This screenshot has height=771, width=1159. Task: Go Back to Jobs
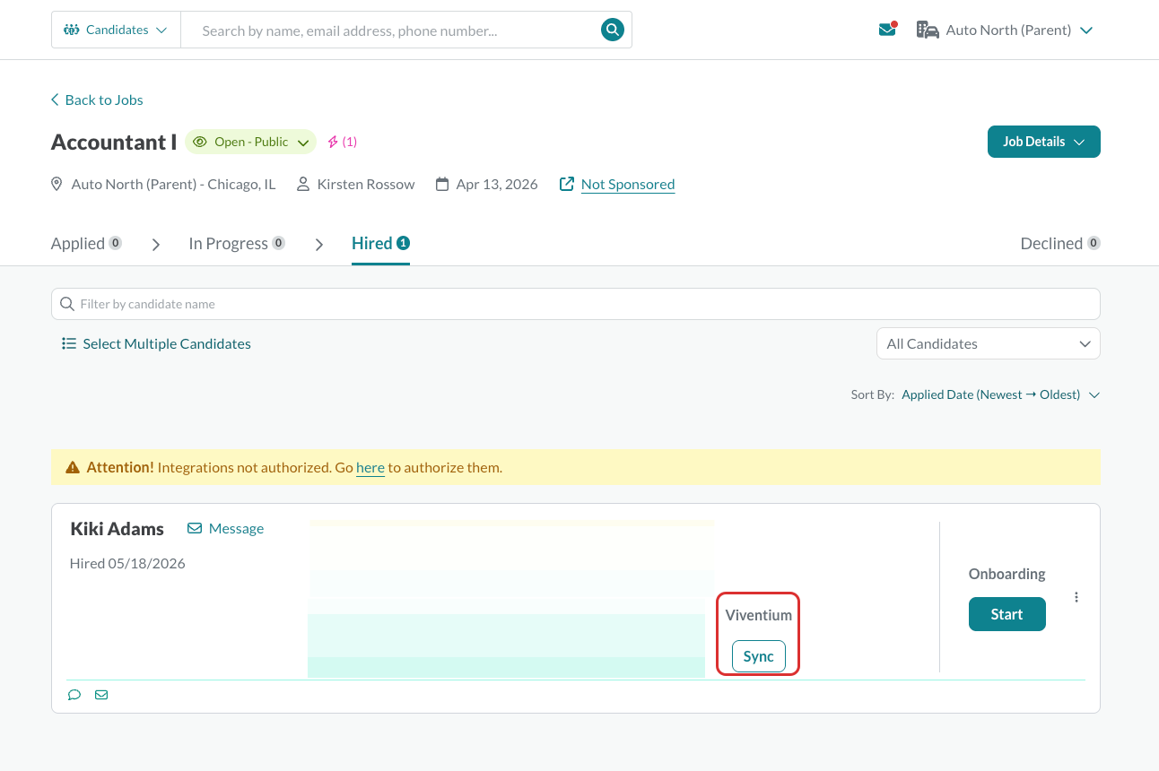coord(97,100)
